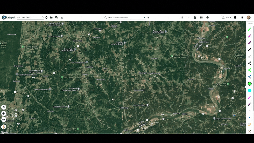The image size is (254, 143).
Task: Open job settings gear
Action: [46, 17]
